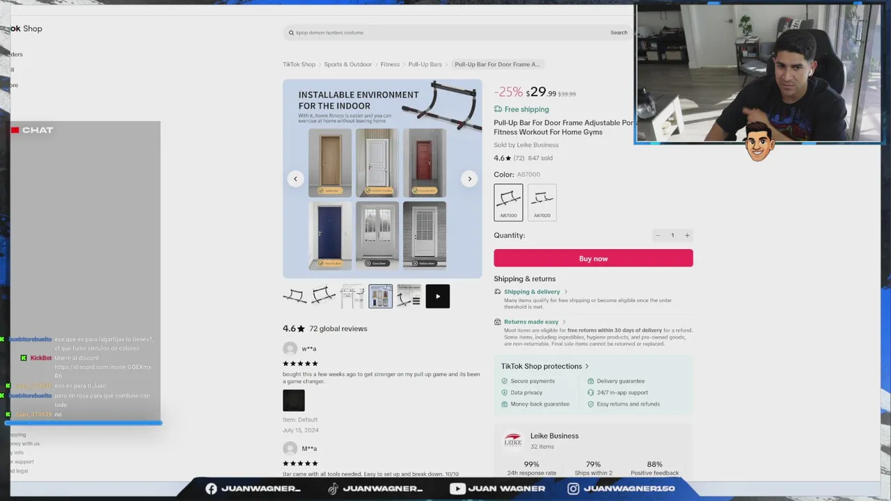Open review photo from w**a

coord(294,400)
